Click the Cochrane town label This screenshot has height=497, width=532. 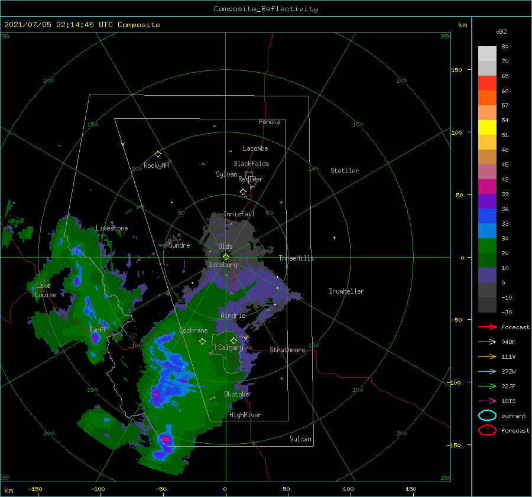pyautogui.click(x=193, y=330)
